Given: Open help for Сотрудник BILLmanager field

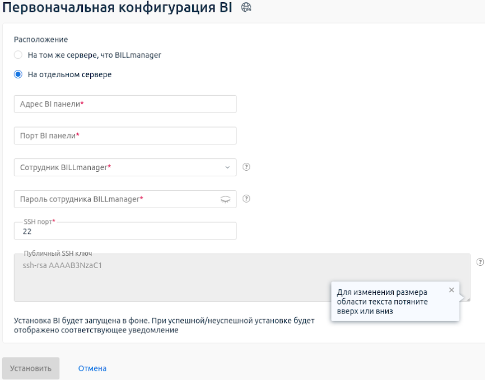Looking at the screenshot, I should click(246, 167).
